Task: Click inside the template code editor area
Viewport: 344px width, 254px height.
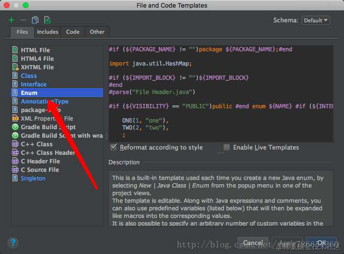Action: click(x=221, y=94)
